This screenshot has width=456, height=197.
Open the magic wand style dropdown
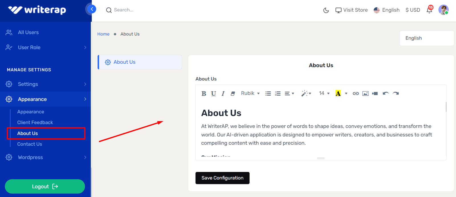coord(306,93)
